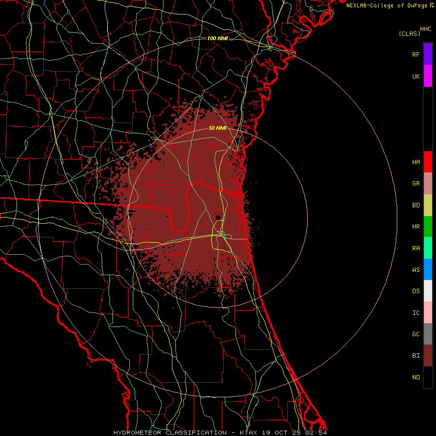Click the IC light pink legend swatch
The height and width of the screenshot is (436, 436).
tap(428, 312)
